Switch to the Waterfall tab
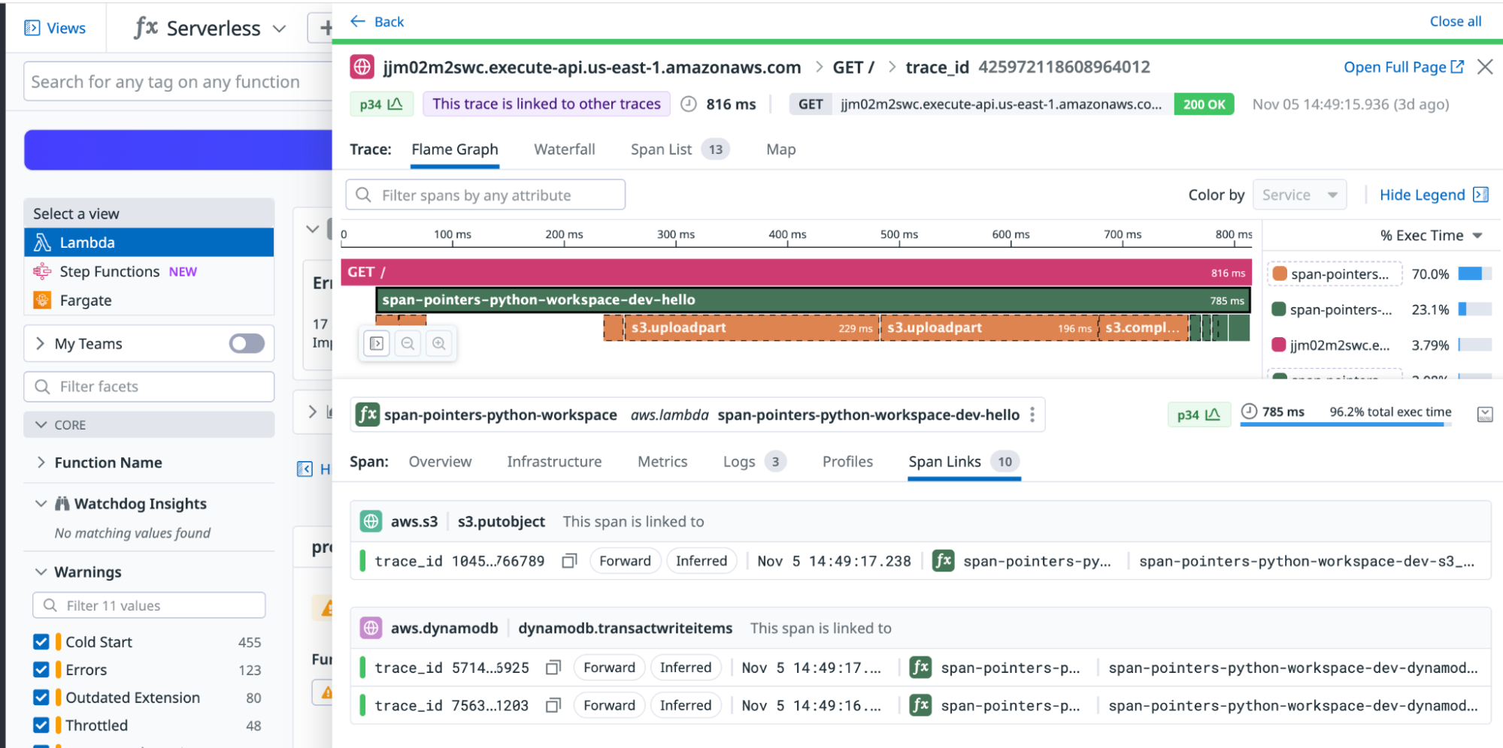 point(564,149)
